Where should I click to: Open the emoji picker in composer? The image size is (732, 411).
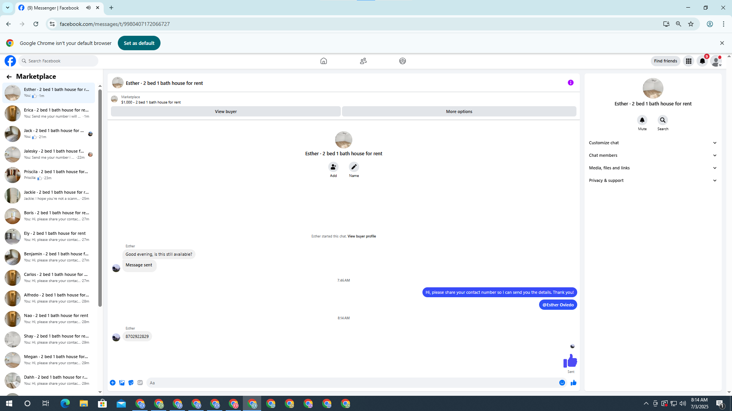coord(562,383)
